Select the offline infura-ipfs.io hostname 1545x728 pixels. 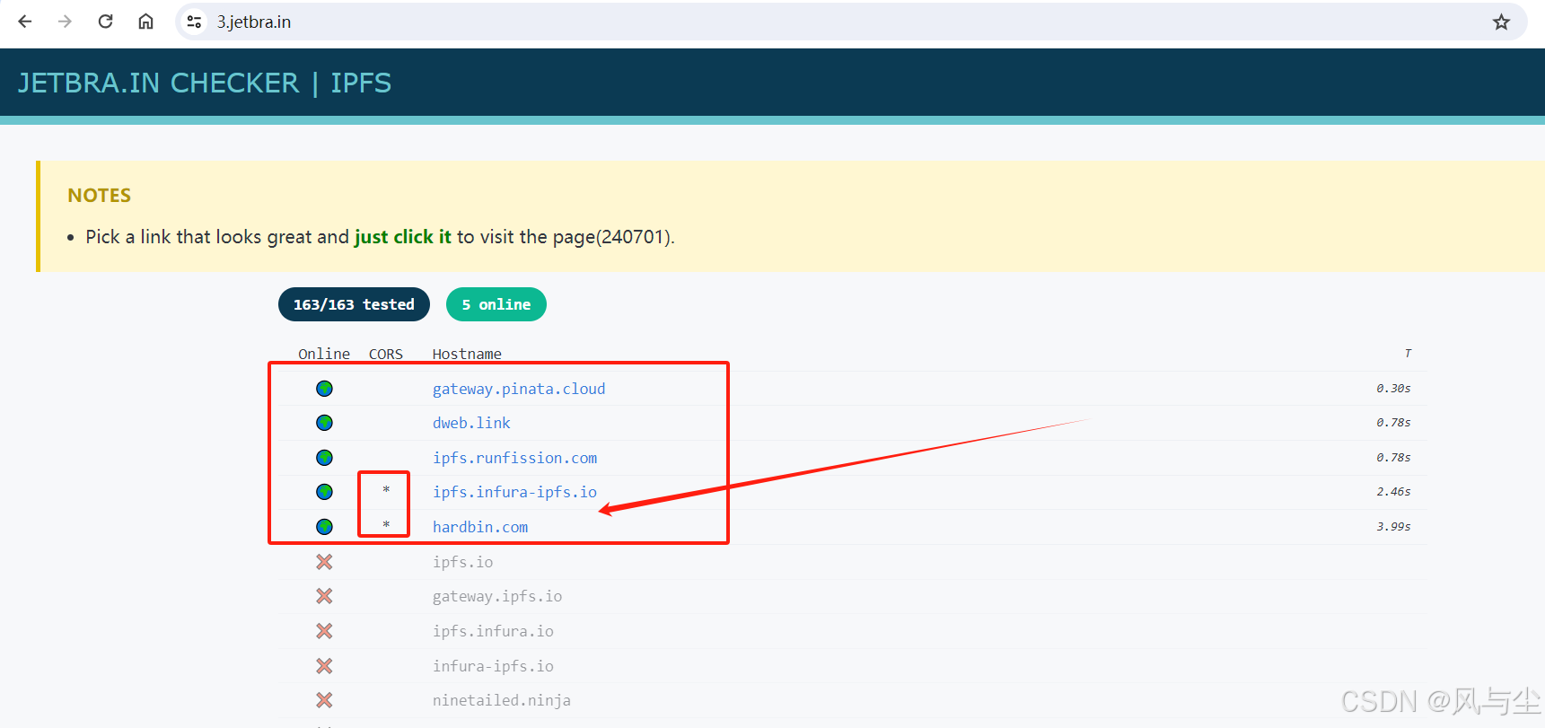click(493, 666)
